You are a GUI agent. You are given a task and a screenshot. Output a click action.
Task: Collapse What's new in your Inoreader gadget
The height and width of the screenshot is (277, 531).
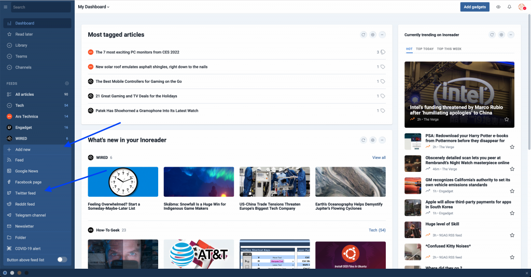382,140
